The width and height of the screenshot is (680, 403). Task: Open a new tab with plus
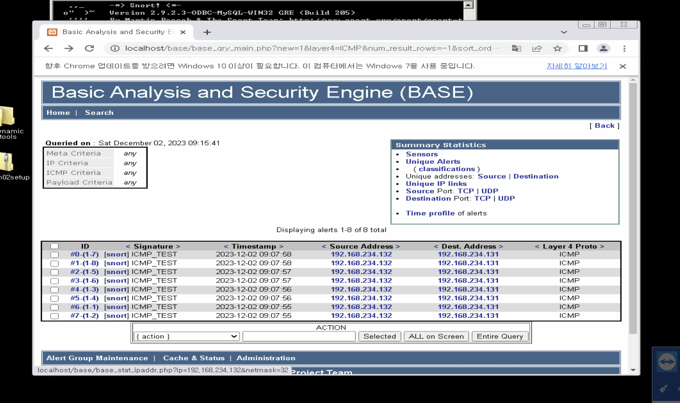[x=207, y=32]
